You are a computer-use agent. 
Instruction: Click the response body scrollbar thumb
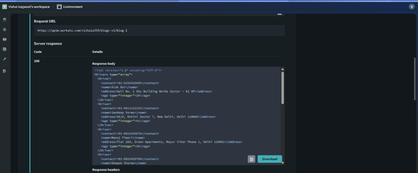click(x=282, y=88)
